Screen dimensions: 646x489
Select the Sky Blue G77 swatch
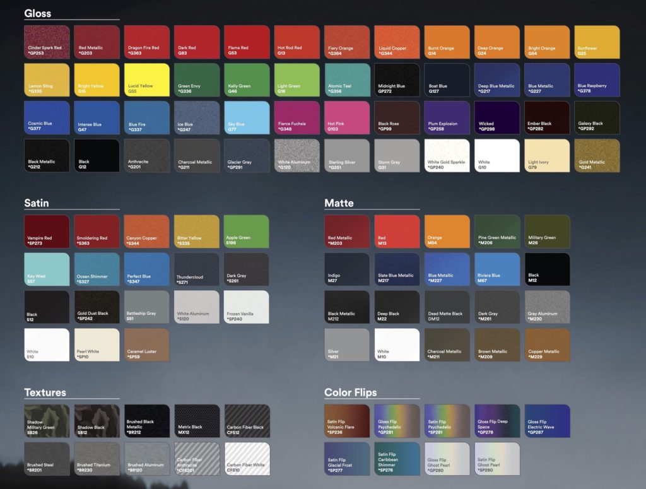(247, 118)
